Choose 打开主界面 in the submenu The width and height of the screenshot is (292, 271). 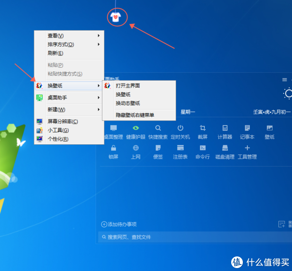[x=139, y=85]
